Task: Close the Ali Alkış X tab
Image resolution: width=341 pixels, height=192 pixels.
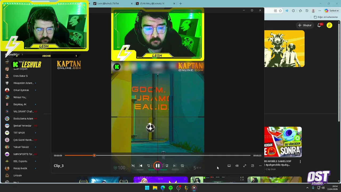Action: (x=174, y=3)
